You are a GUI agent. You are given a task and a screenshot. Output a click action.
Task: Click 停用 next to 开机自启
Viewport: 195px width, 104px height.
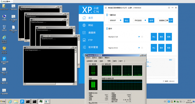pyautogui.click(x=151, y=20)
